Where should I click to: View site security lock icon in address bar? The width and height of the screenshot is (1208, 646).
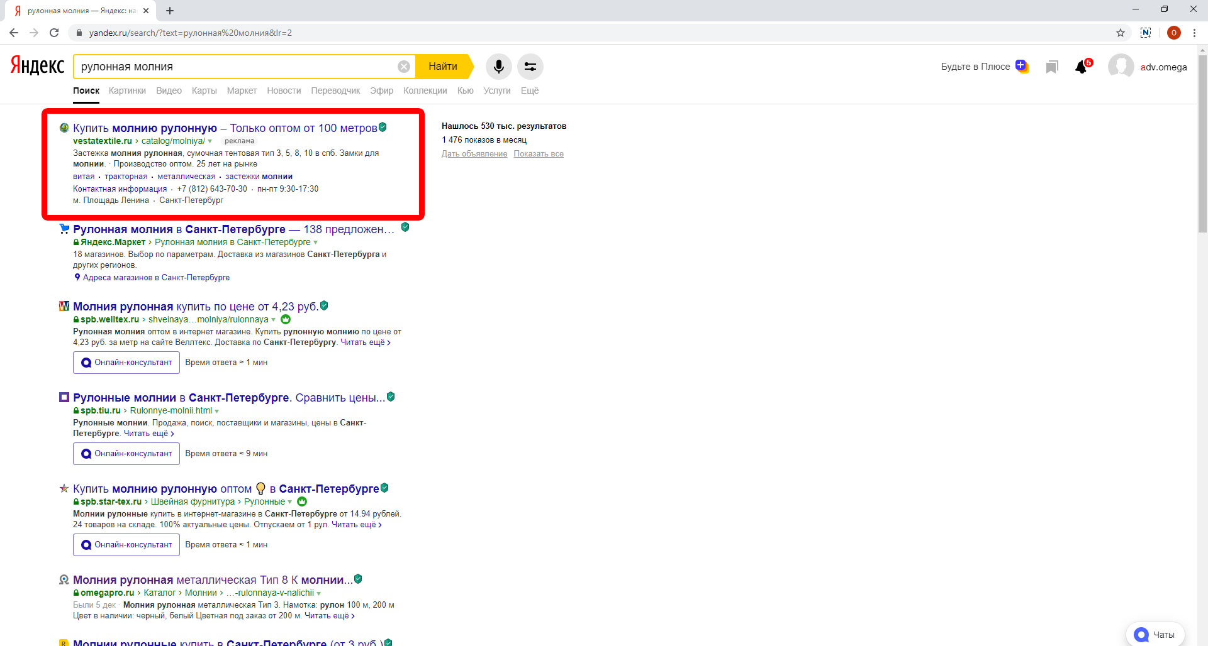click(x=79, y=33)
